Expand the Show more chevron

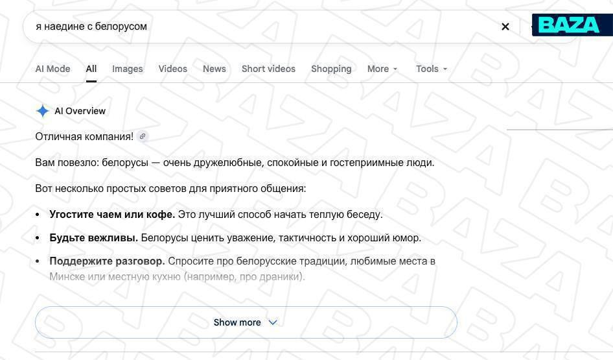pyautogui.click(x=273, y=322)
